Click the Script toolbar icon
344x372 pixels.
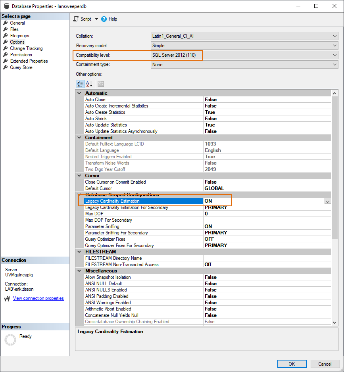[x=76, y=19]
